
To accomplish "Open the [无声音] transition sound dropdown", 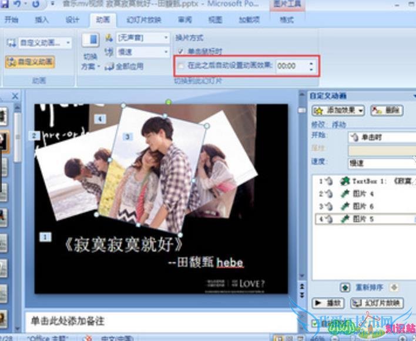I will pos(166,38).
